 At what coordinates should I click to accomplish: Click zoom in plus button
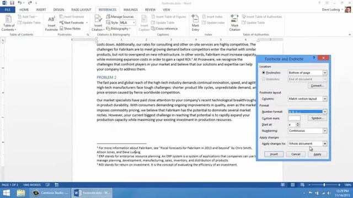click(x=339, y=185)
